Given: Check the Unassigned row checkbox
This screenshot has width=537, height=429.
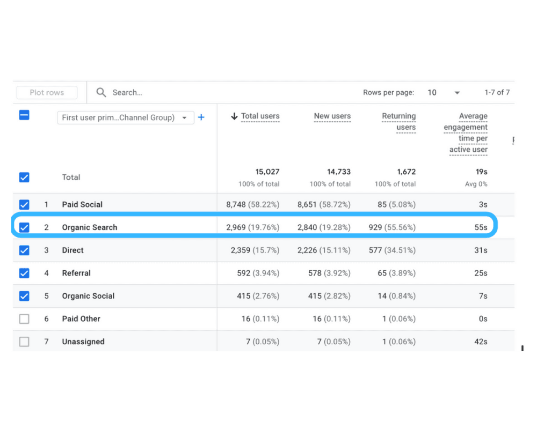Looking at the screenshot, I should click(x=24, y=342).
